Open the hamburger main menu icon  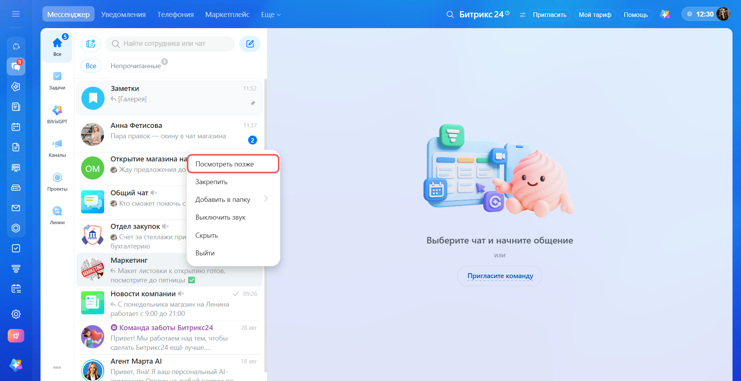tap(16, 14)
